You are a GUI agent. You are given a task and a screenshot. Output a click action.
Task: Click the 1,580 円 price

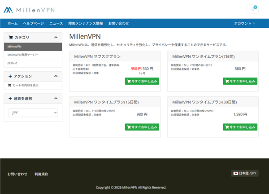tap(240, 114)
